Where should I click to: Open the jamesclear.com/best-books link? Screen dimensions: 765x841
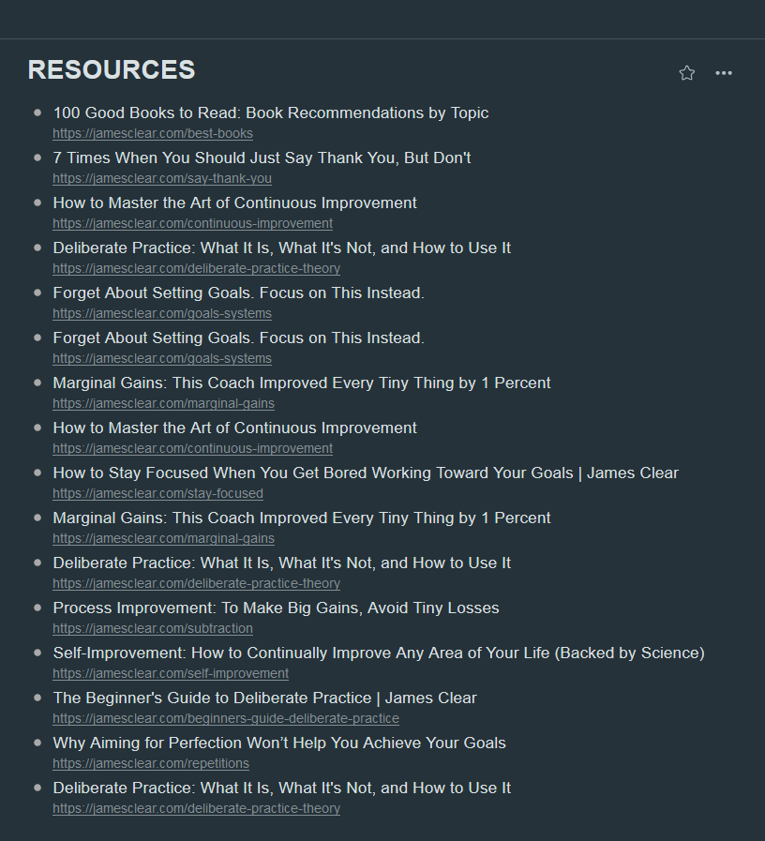click(x=153, y=133)
